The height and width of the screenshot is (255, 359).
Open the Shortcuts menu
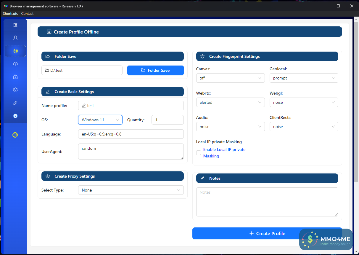pyautogui.click(x=10, y=14)
